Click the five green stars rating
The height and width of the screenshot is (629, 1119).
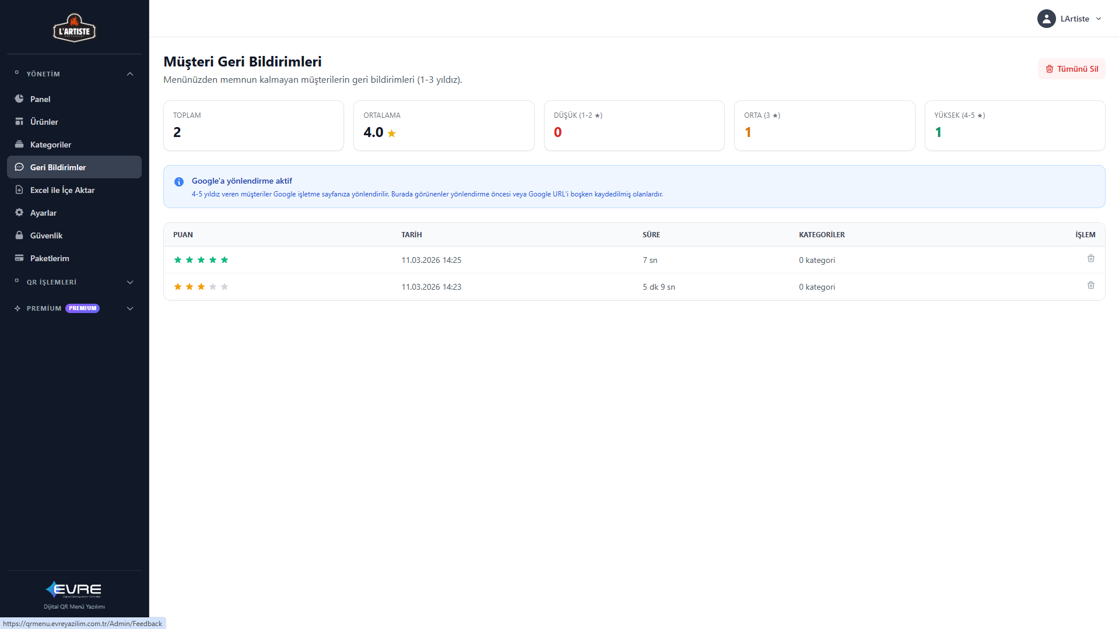(201, 260)
